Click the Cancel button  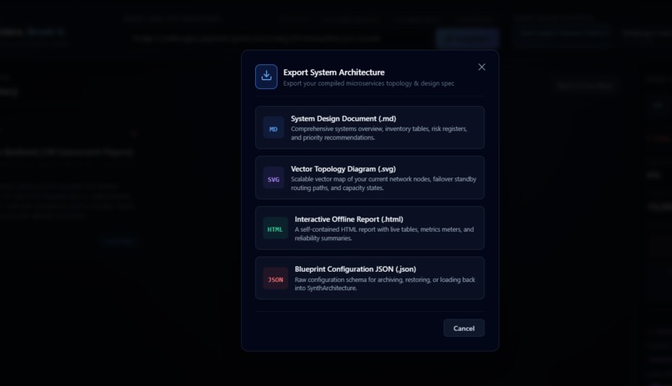(x=464, y=328)
